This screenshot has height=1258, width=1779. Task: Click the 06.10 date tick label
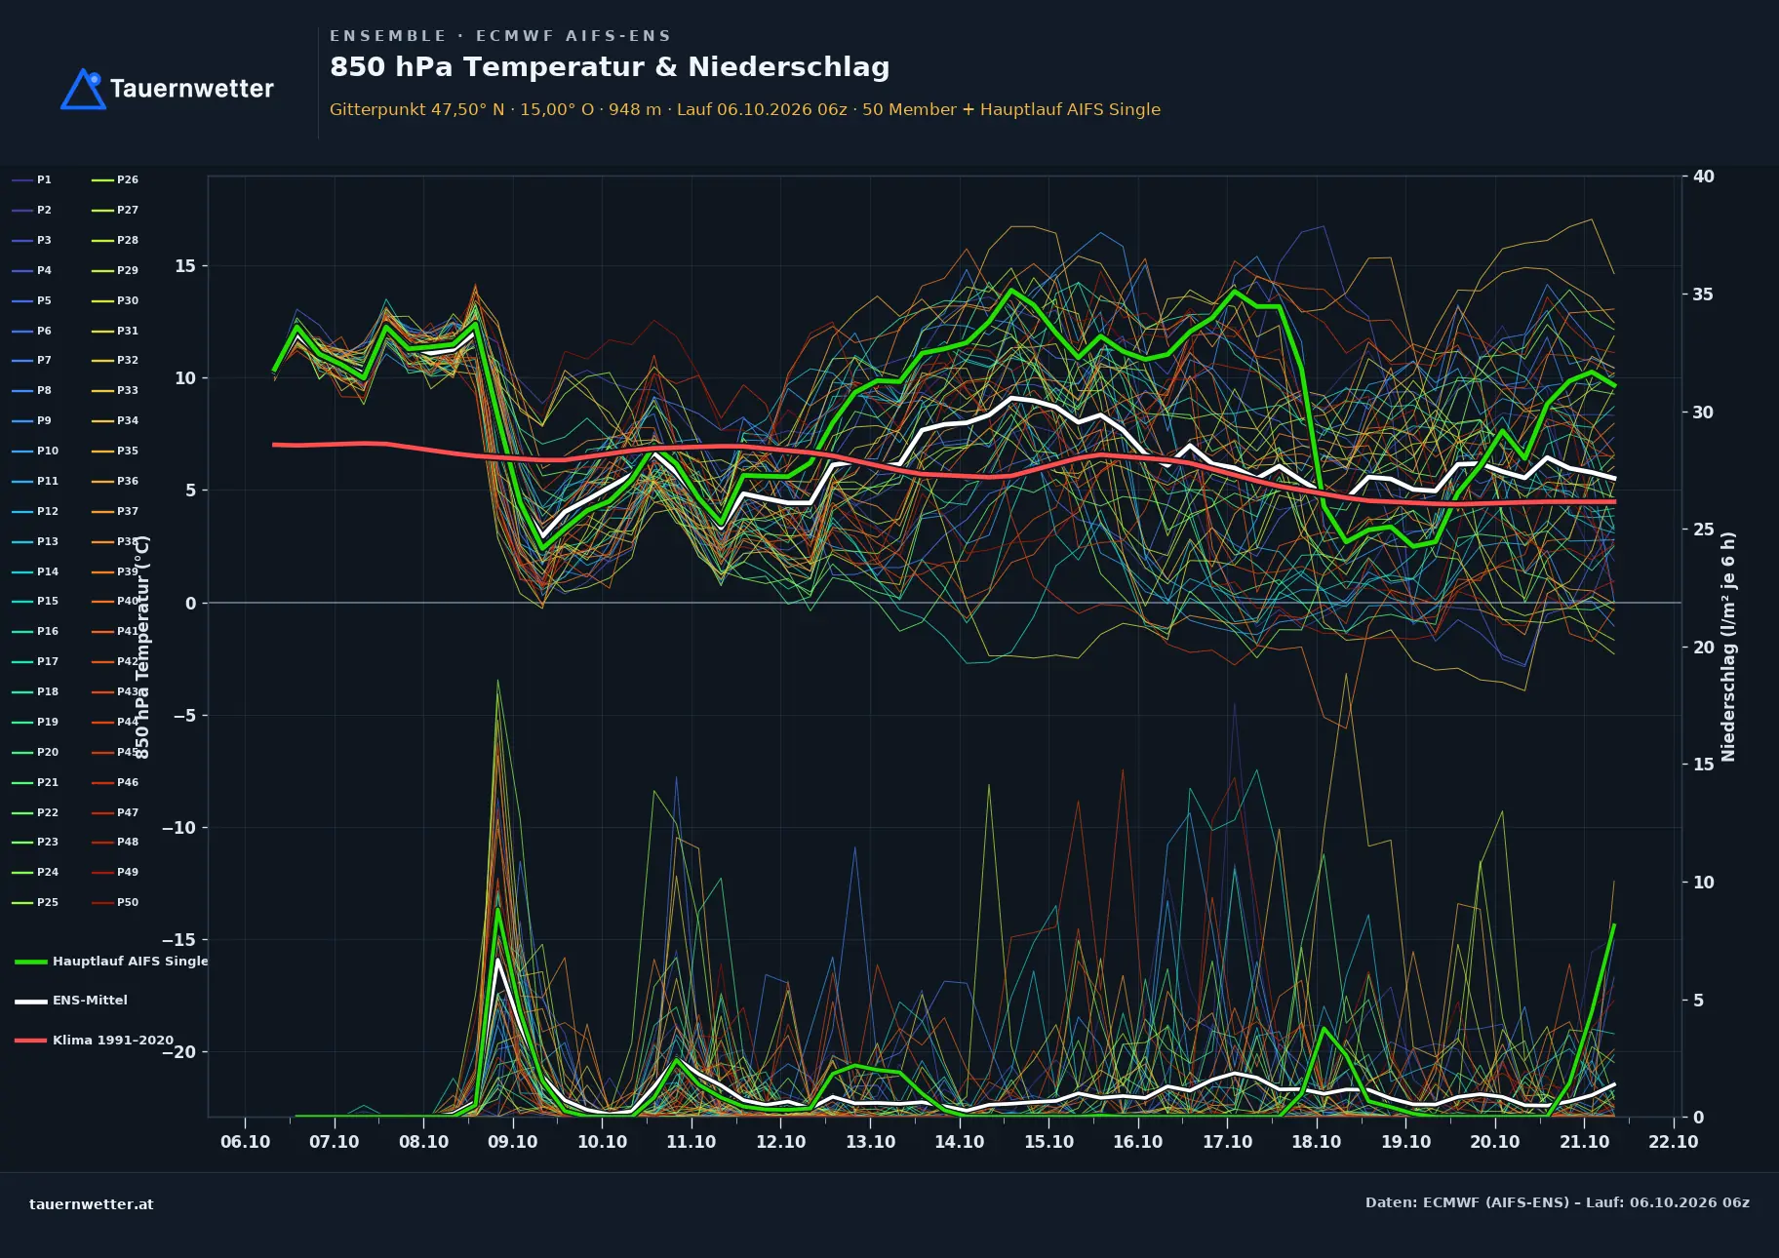(x=245, y=1142)
